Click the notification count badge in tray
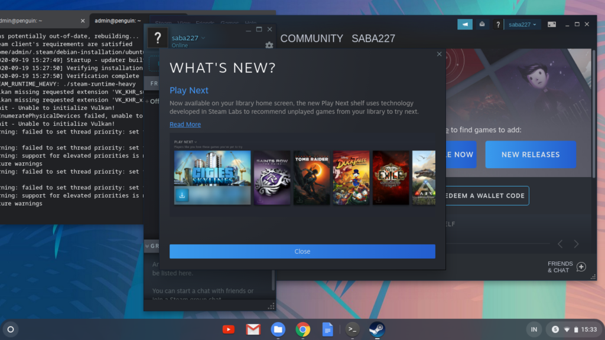The width and height of the screenshot is (605, 340). tap(555, 329)
